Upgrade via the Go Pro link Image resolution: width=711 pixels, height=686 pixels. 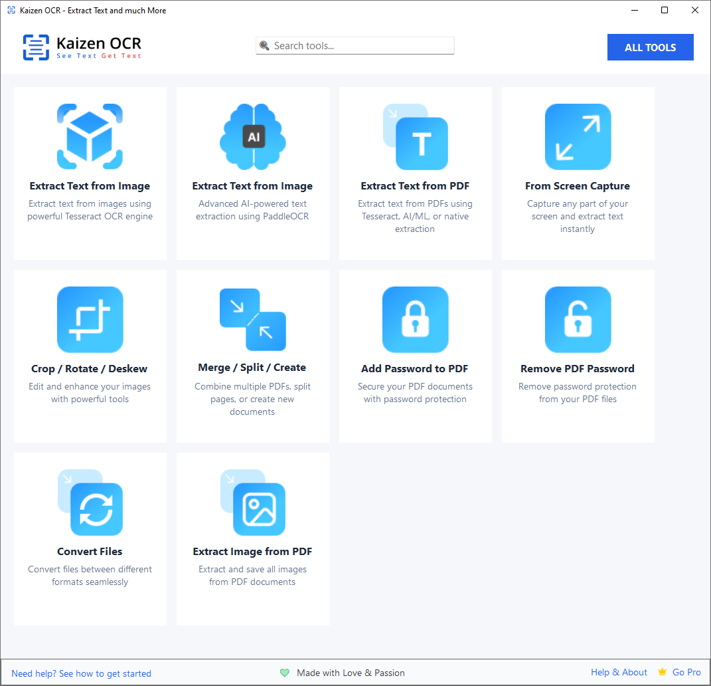(x=686, y=672)
